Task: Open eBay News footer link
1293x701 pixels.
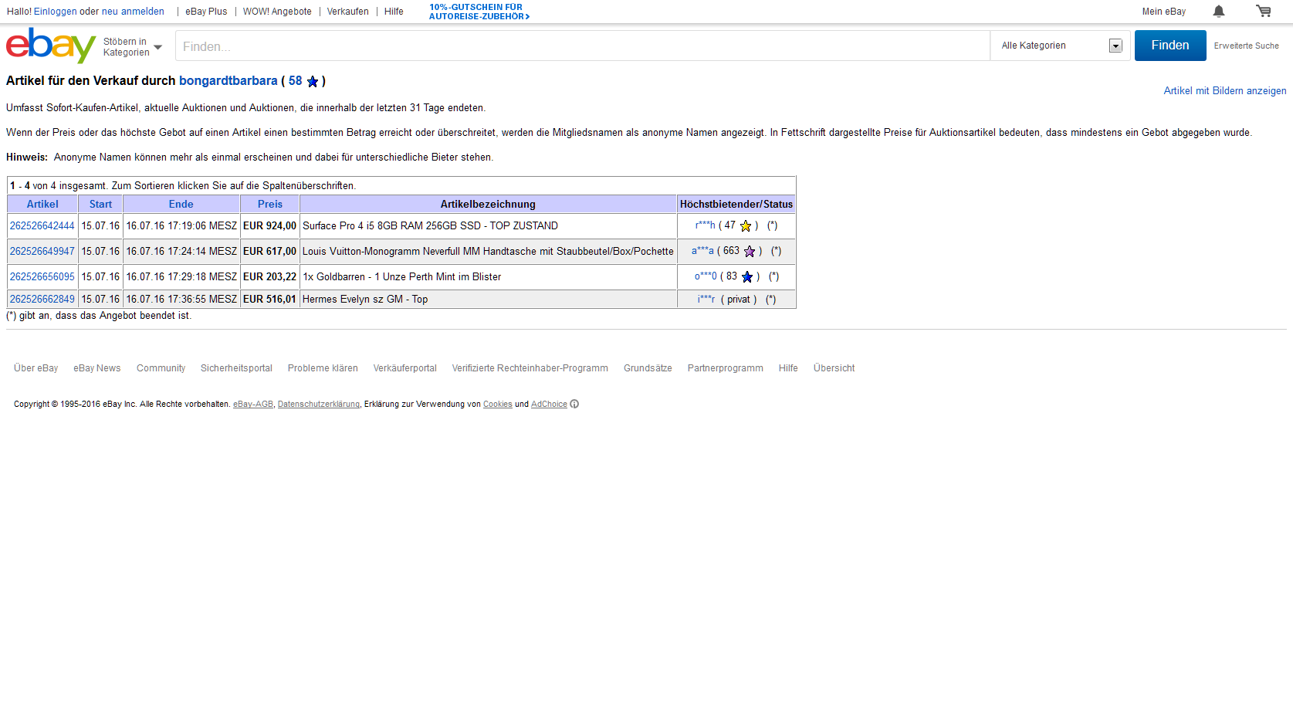Action: (97, 368)
